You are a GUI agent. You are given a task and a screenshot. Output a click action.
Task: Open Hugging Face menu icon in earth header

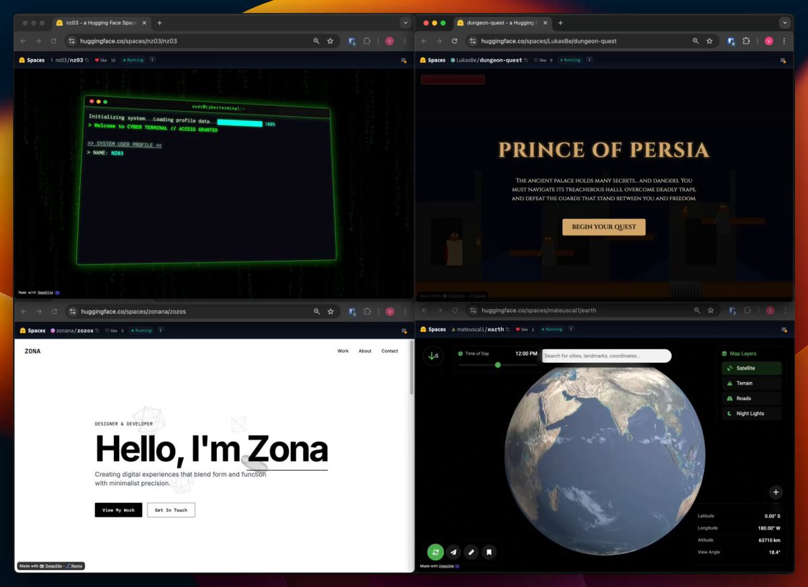(x=784, y=329)
